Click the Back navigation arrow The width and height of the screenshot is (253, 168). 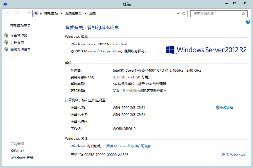[x=8, y=14]
